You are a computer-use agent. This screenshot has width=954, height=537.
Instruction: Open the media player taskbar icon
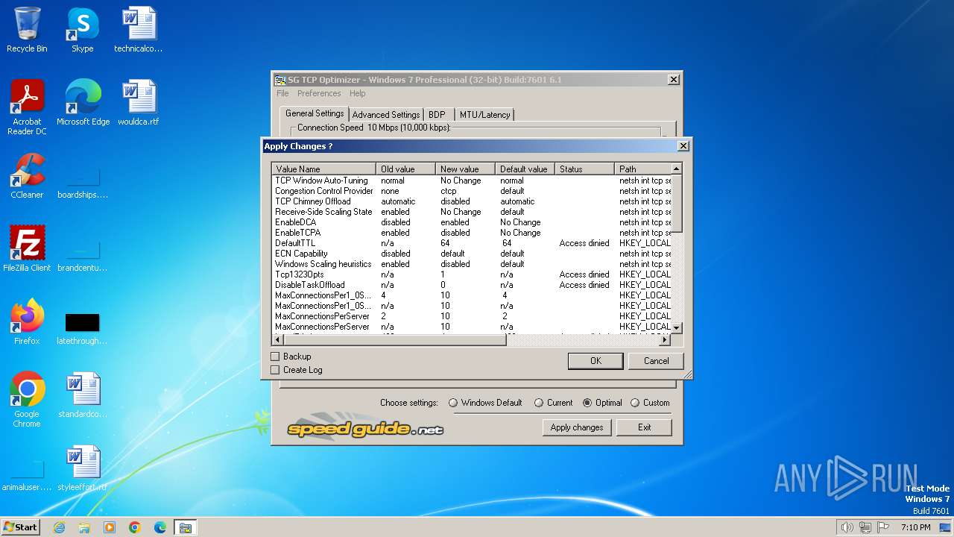pos(110,527)
